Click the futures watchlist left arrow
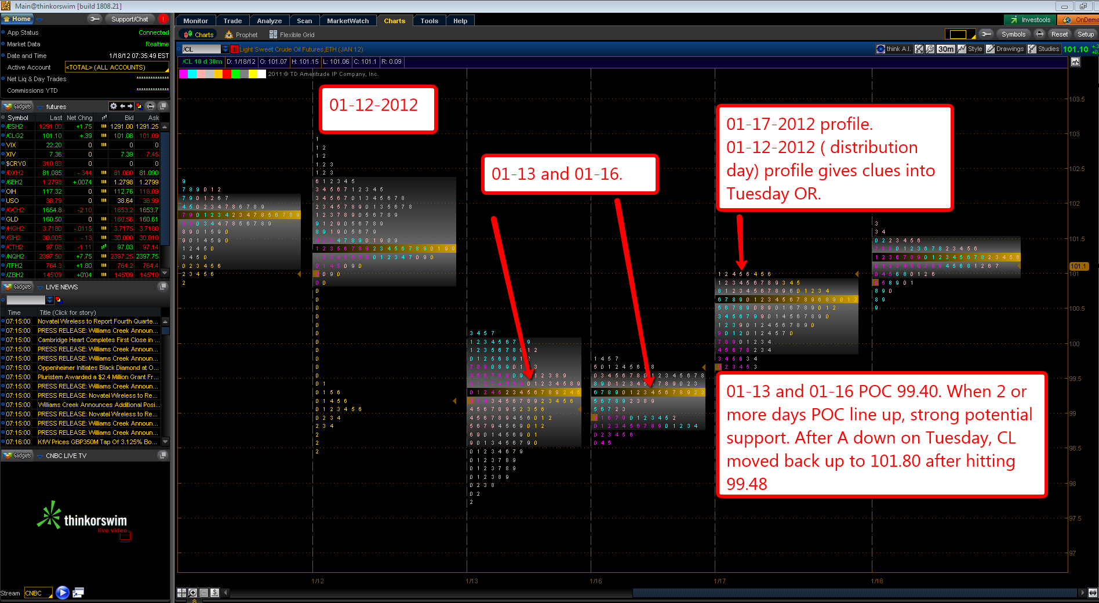Image resolution: width=1099 pixels, height=603 pixels. click(x=122, y=106)
